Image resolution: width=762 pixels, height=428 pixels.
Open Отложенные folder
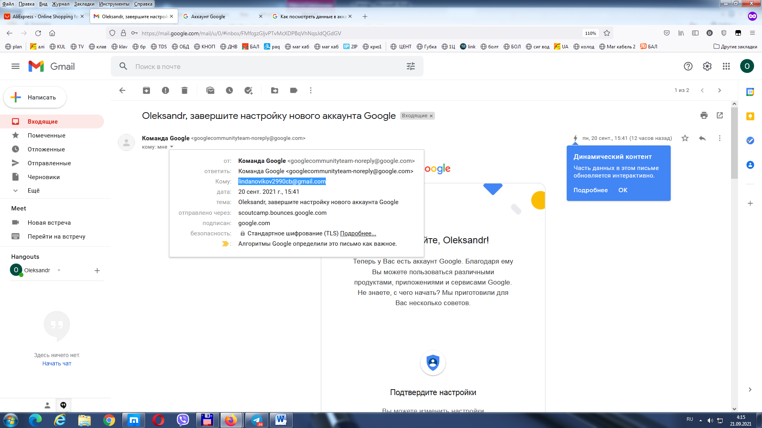click(x=52, y=149)
